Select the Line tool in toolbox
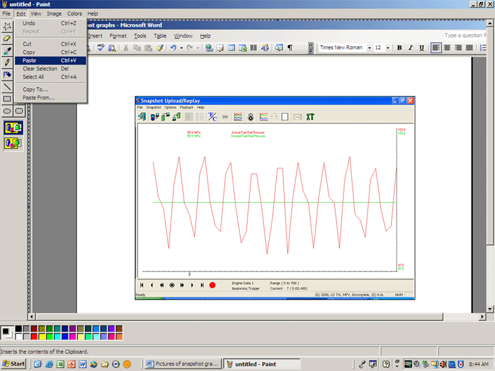The image size is (495, 371). 8,86
